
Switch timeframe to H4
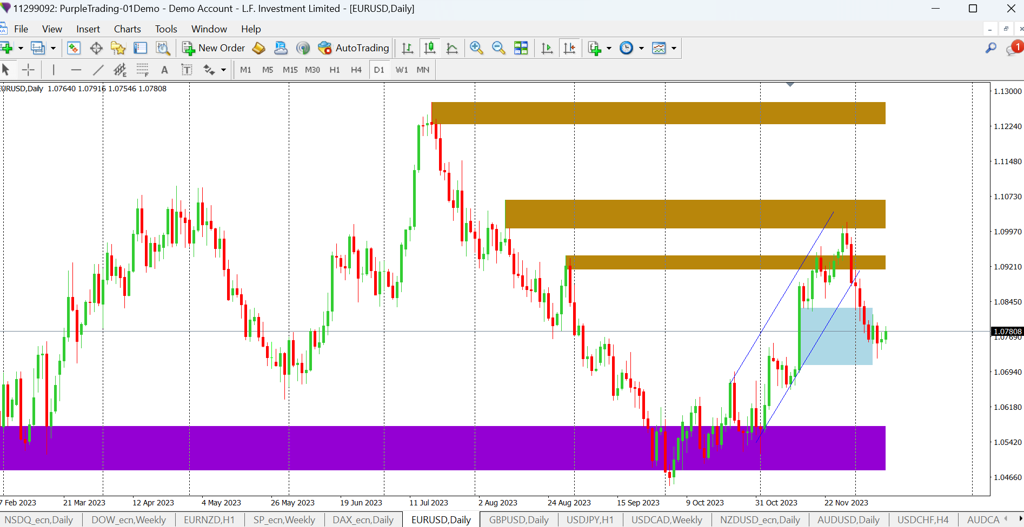pyautogui.click(x=356, y=70)
